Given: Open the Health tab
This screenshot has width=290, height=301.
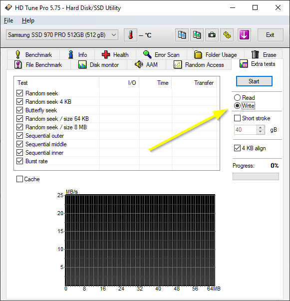Looking at the screenshot, I should (x=115, y=55).
